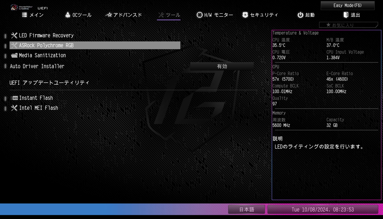
Task: Click the Memory section heading
Action: tap(279, 113)
